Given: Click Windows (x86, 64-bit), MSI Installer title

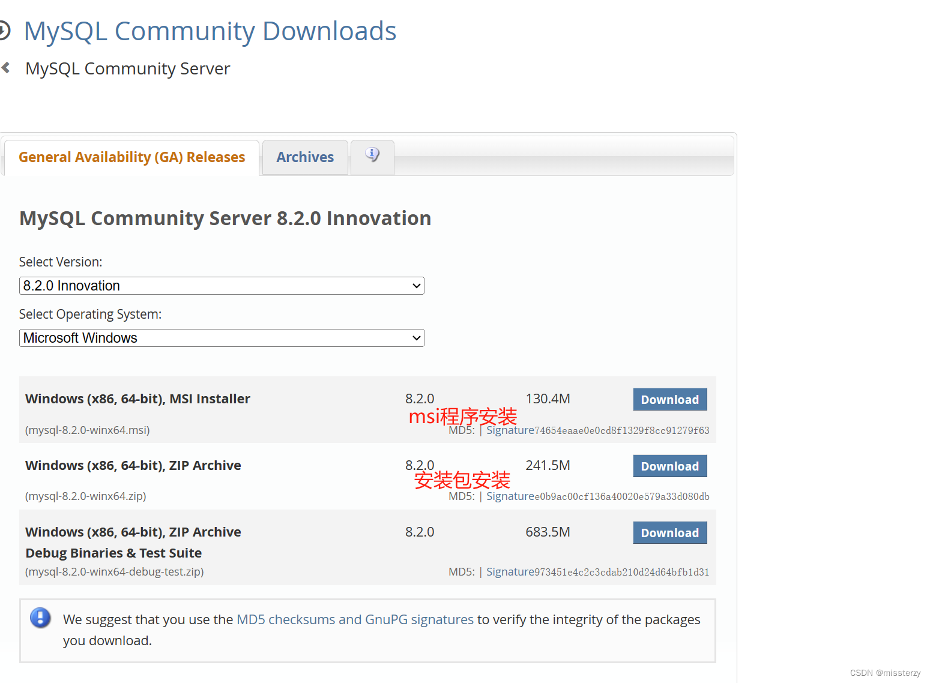Looking at the screenshot, I should [x=137, y=399].
